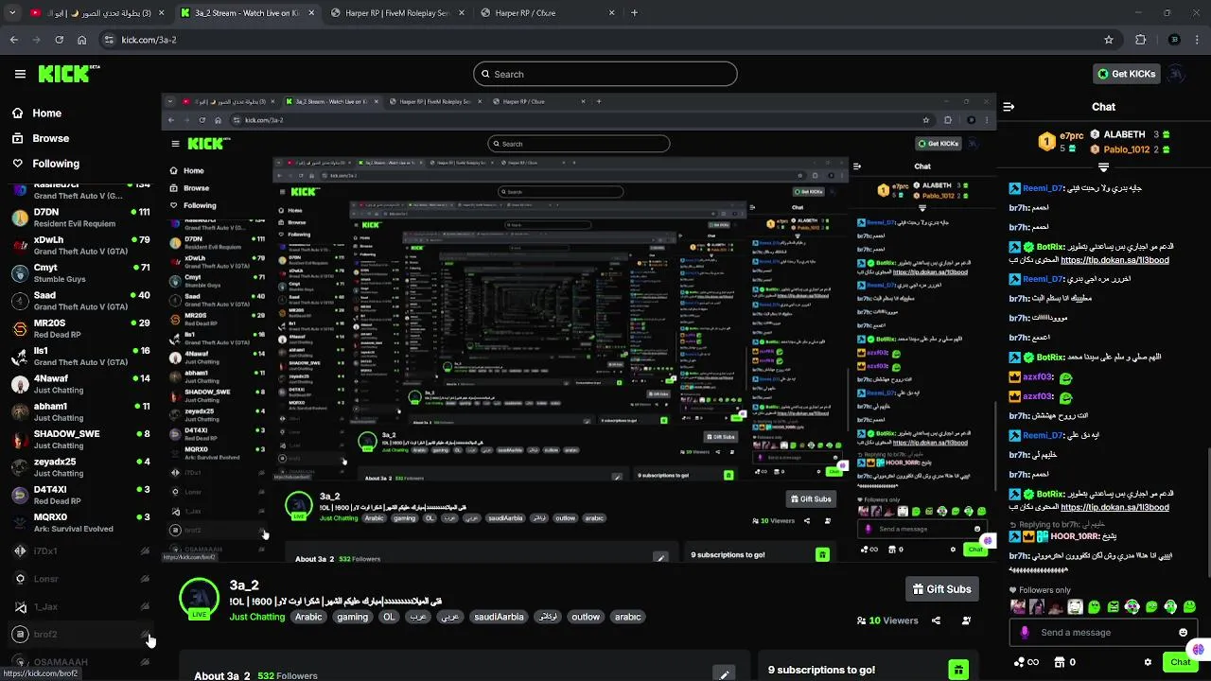Select the Arabic stream tag

[308, 617]
